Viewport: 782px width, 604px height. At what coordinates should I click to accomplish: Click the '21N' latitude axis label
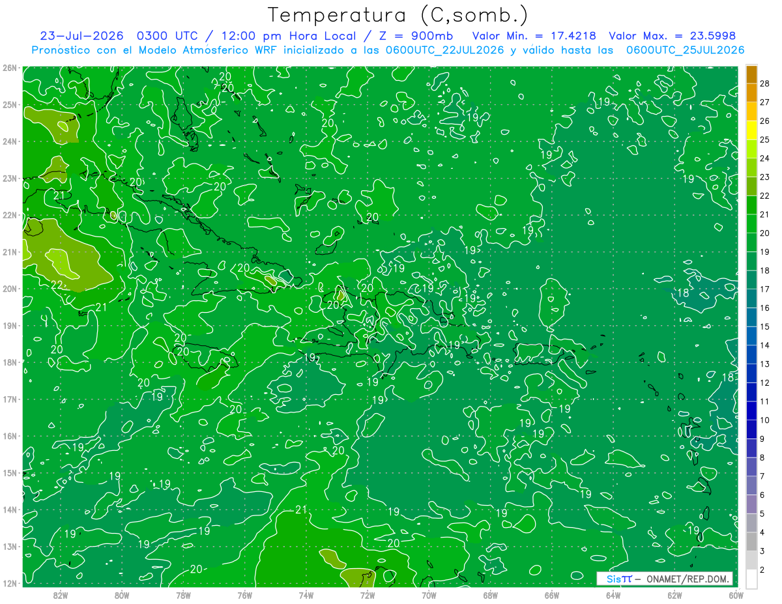coord(9,252)
